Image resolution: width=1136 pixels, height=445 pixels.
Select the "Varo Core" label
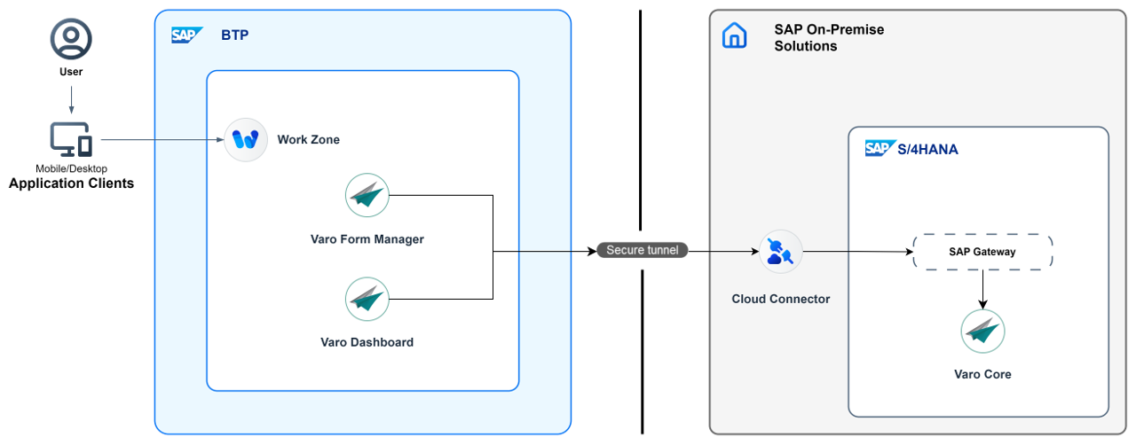click(x=982, y=374)
